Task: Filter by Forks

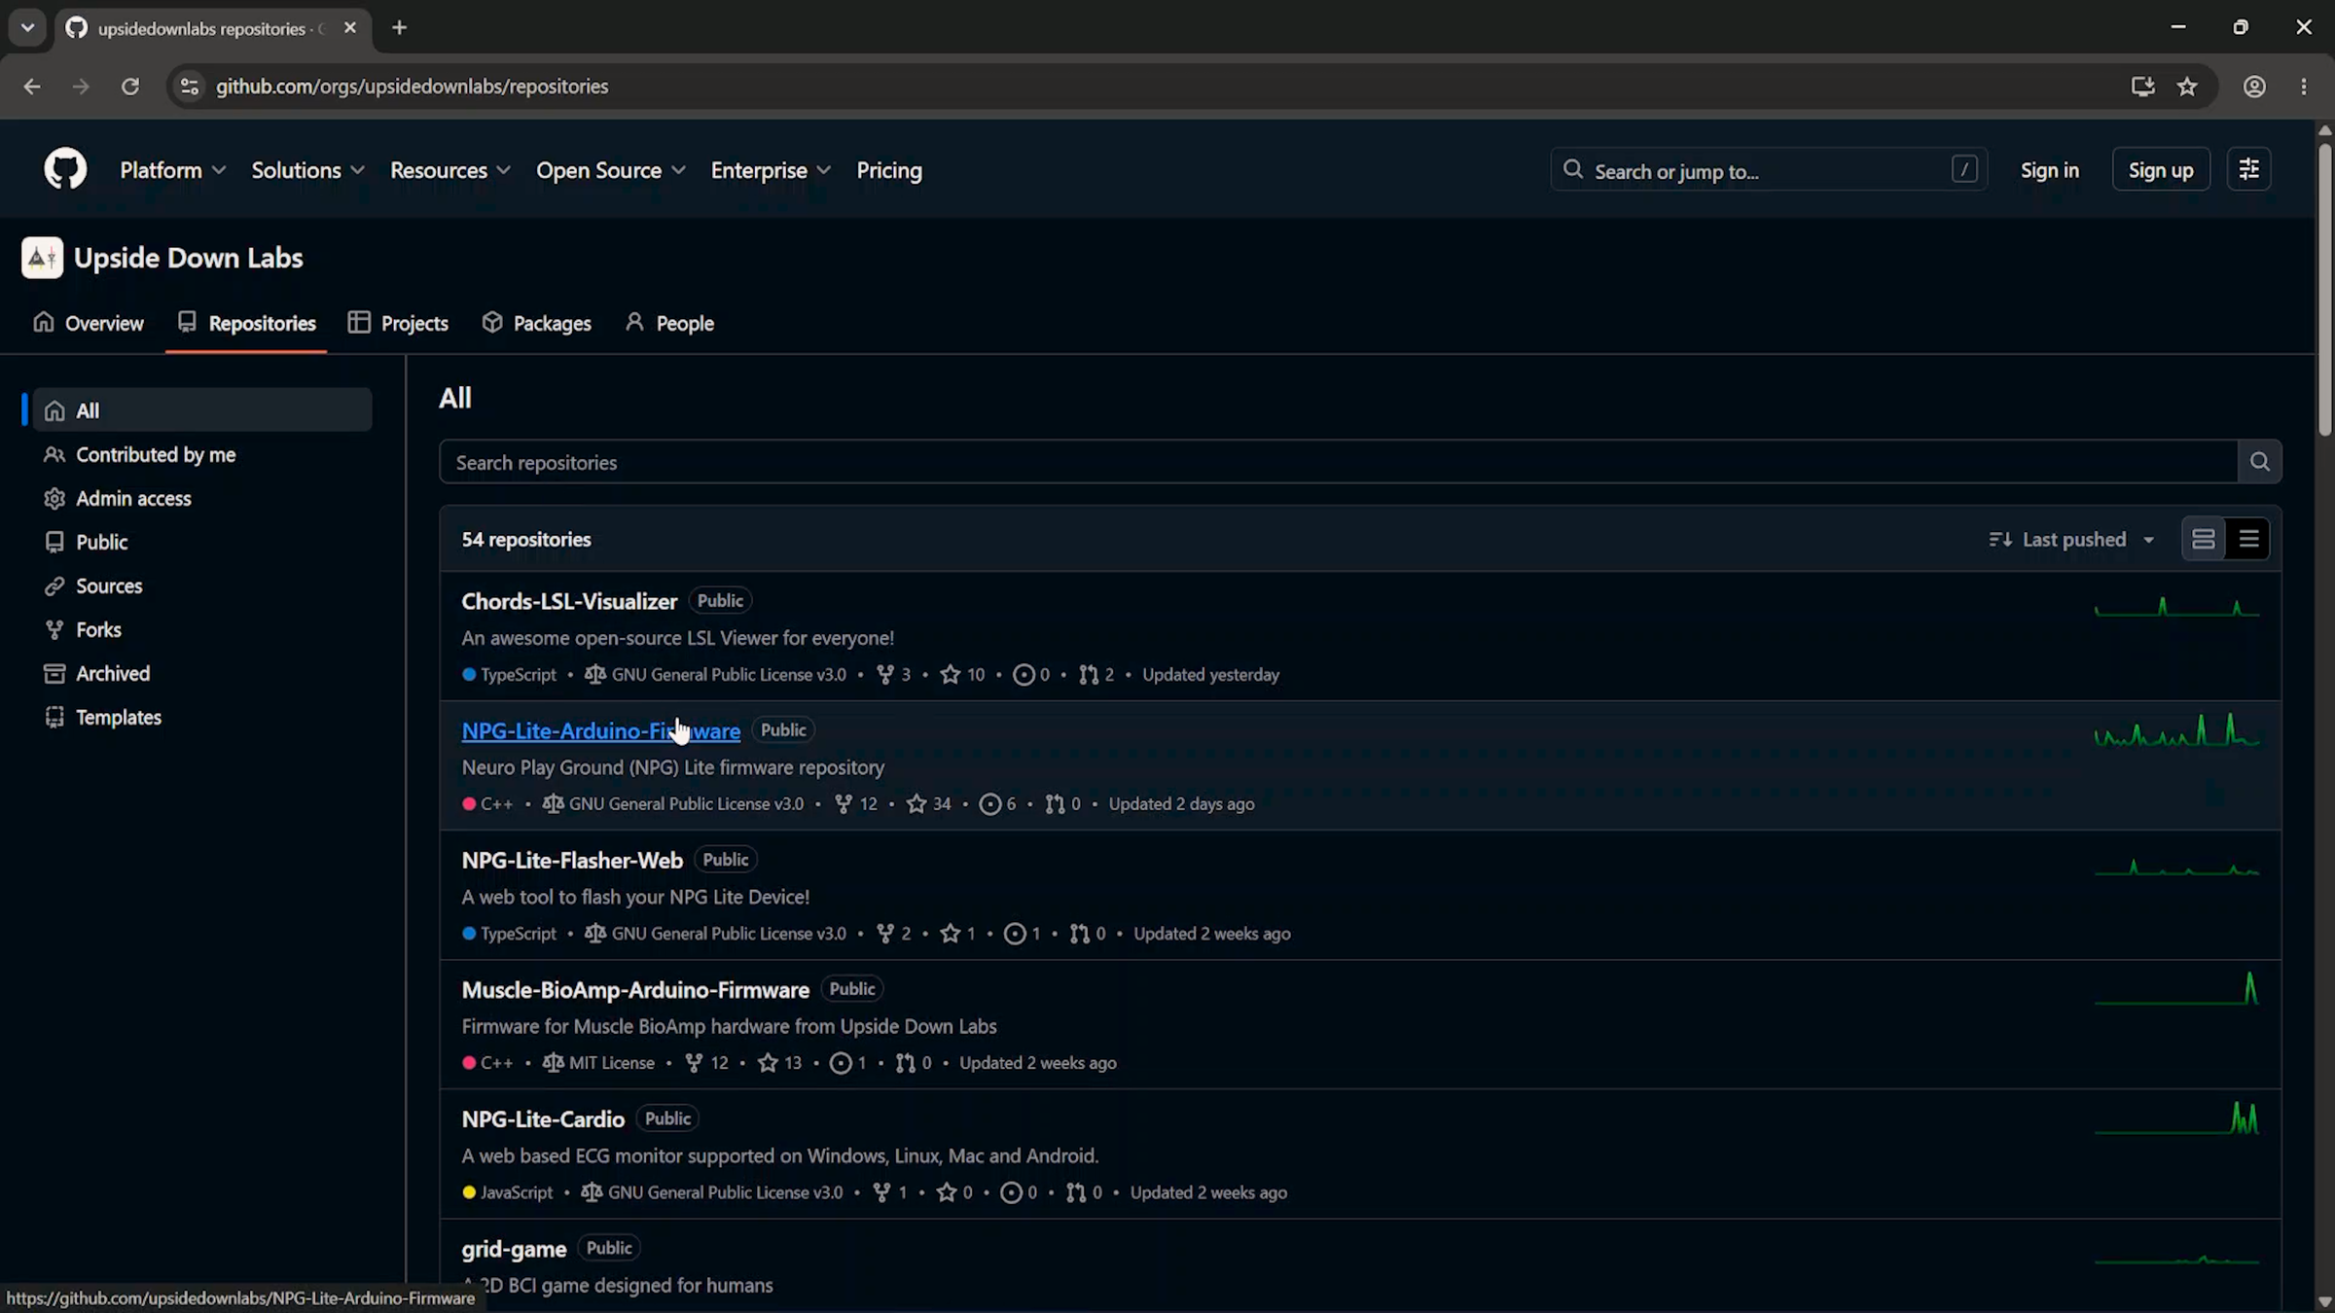Action: (x=202, y=629)
